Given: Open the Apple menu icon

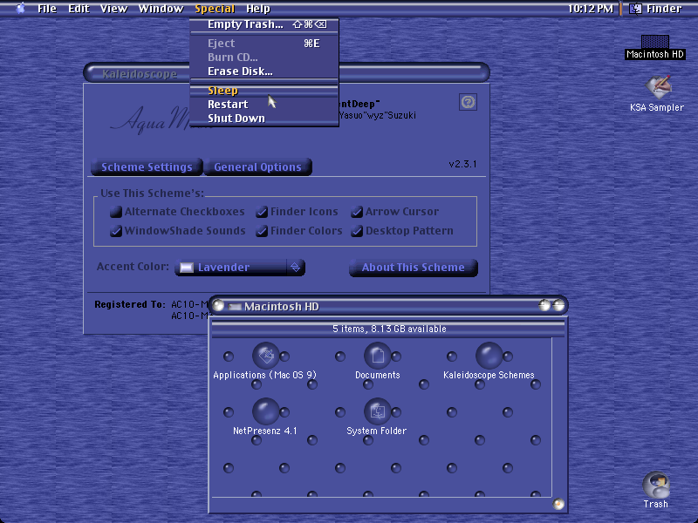Looking at the screenshot, I should pyautogui.click(x=20, y=9).
